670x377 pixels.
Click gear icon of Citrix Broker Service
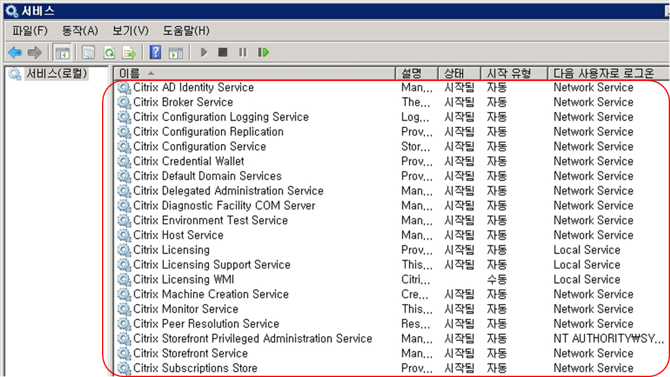pyautogui.click(x=124, y=102)
